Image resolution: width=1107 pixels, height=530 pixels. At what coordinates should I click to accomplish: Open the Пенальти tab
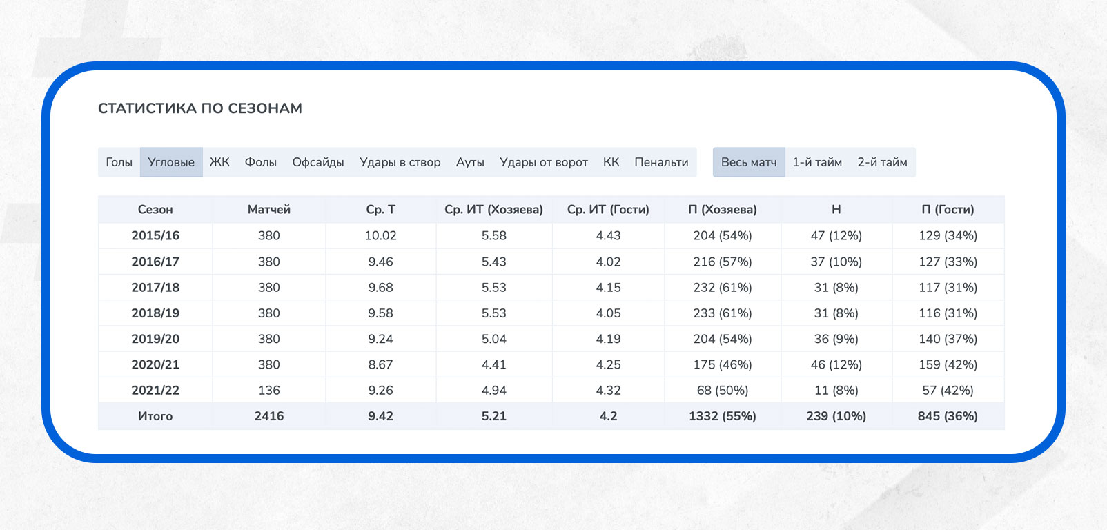coord(661,162)
